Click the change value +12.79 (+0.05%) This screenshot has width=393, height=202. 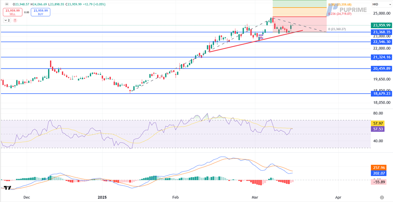pyautogui.click(x=95, y=4)
